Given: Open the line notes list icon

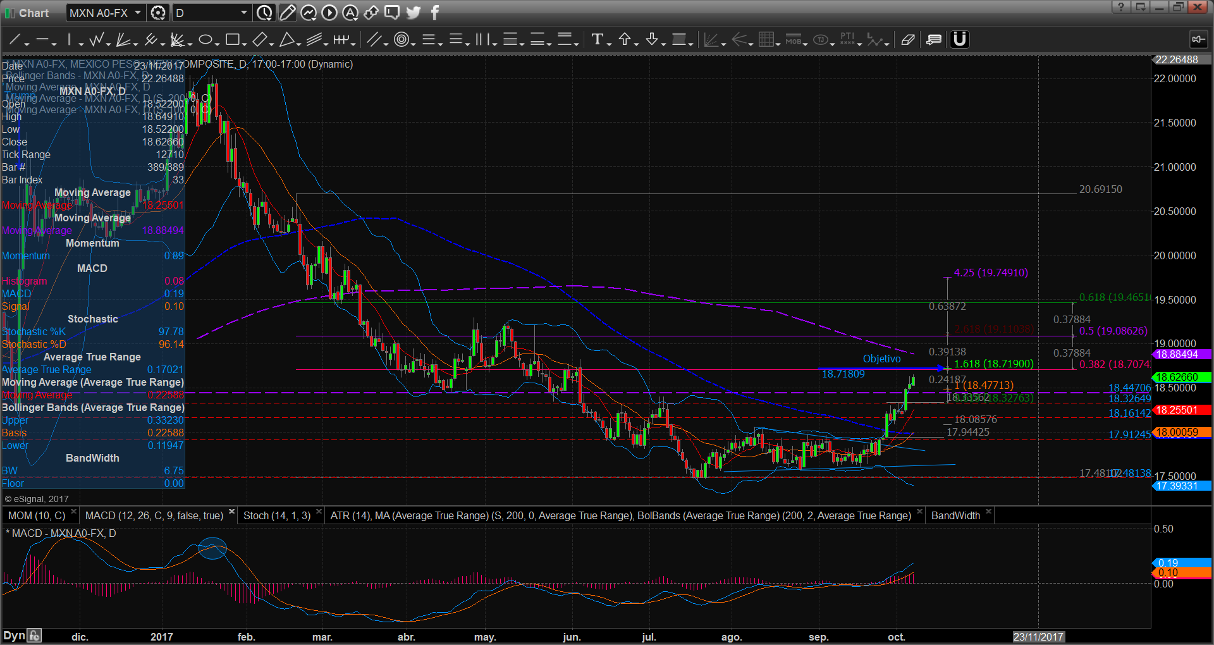Looking at the screenshot, I should [933, 40].
